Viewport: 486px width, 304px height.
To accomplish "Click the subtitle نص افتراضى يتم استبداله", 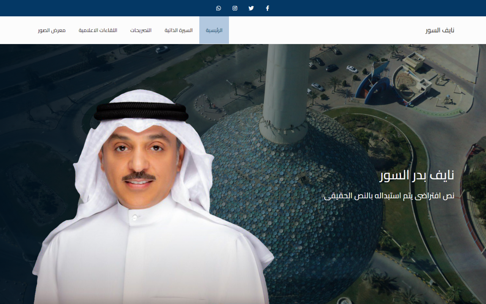I will click(389, 196).
